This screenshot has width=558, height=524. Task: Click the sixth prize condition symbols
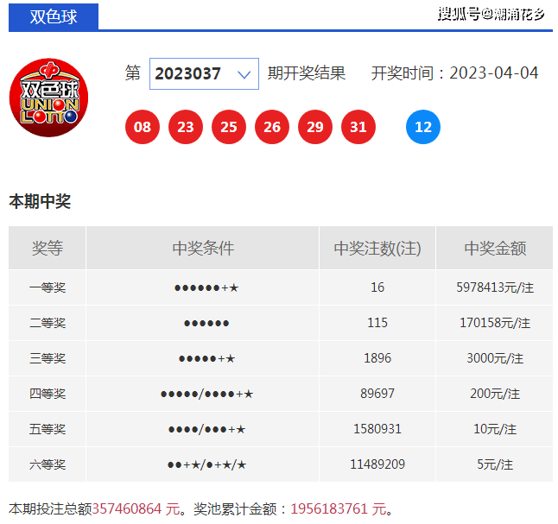pos(206,464)
